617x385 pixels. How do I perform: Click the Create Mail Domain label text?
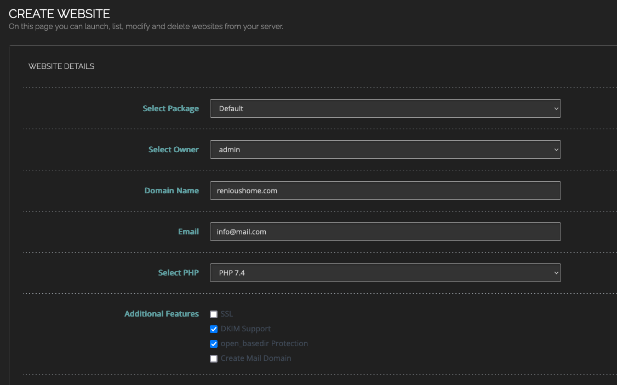(x=256, y=358)
